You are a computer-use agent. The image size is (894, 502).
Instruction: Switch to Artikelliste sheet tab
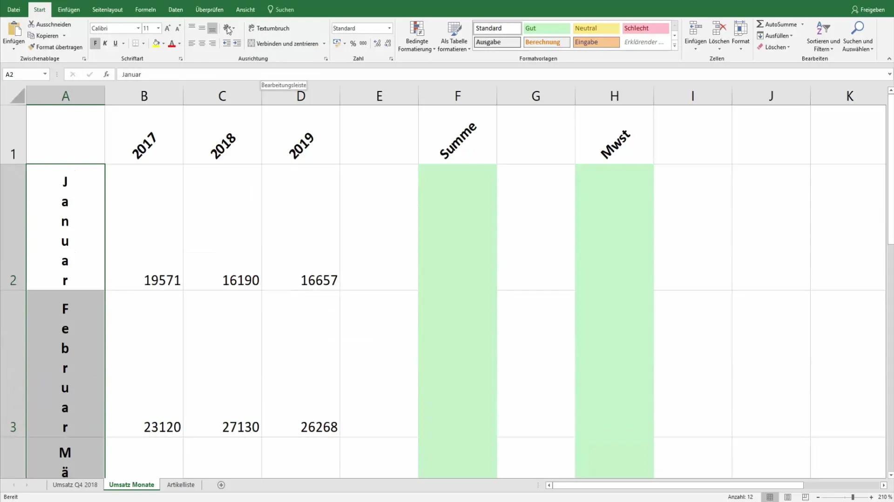[x=181, y=485]
